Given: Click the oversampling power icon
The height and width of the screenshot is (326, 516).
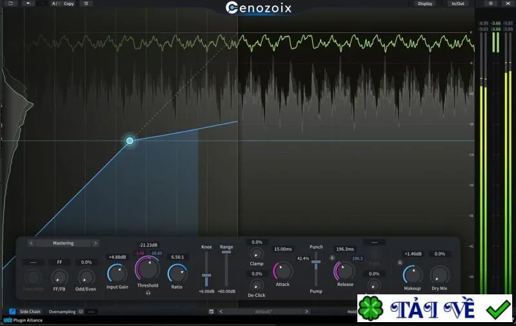Looking at the screenshot, I should [81, 312].
